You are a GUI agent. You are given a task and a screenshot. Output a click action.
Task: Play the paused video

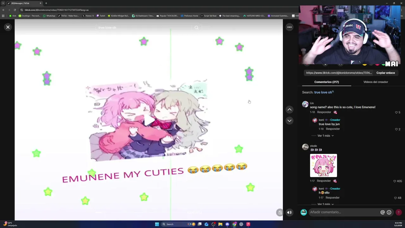tap(149, 121)
